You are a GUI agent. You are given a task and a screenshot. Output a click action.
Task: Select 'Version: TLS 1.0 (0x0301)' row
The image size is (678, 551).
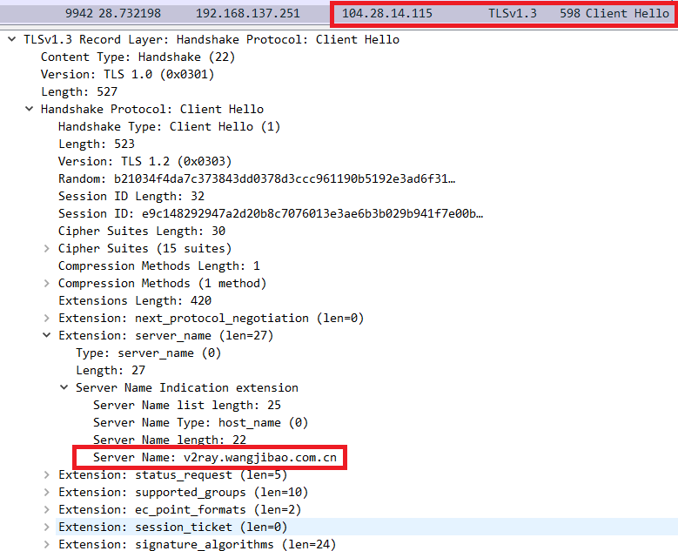point(128,74)
